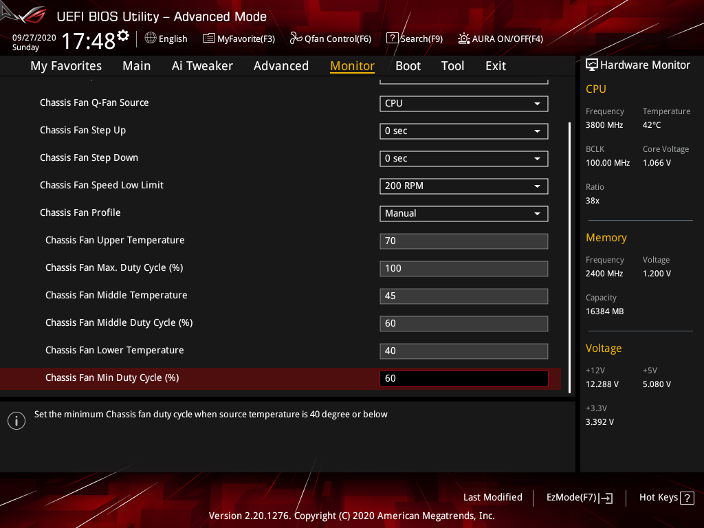Click Chassis Fan Upper Temperature field
The height and width of the screenshot is (528, 704).
tap(464, 241)
